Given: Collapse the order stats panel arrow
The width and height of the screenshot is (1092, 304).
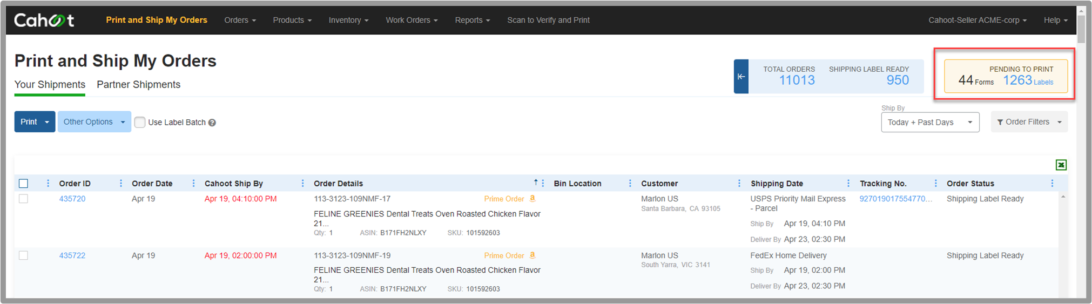Looking at the screenshot, I should [x=741, y=77].
